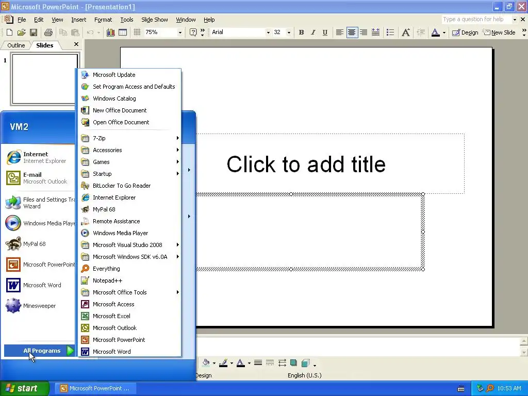The width and height of the screenshot is (528, 396).
Task: Open the Insert menu
Action: pyautogui.click(x=78, y=20)
